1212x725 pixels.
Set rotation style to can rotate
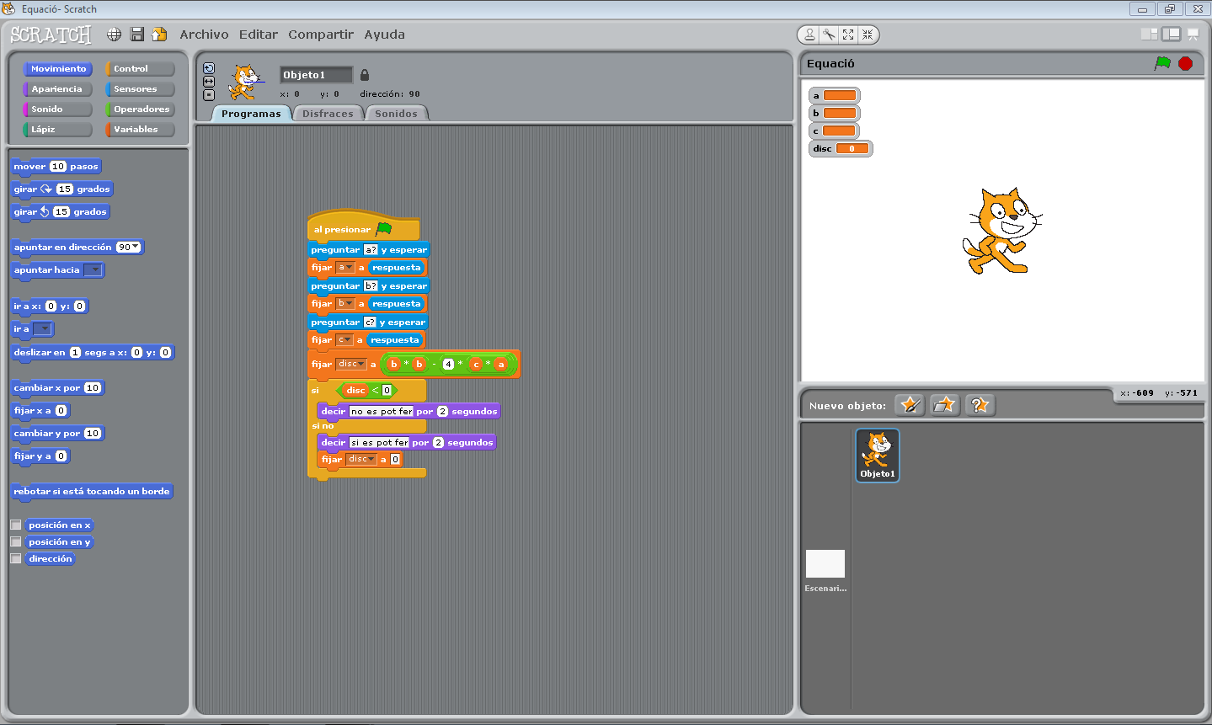pos(209,68)
